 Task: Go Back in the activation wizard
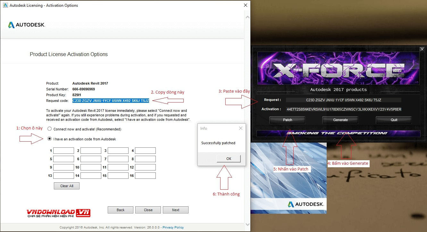[121, 210]
